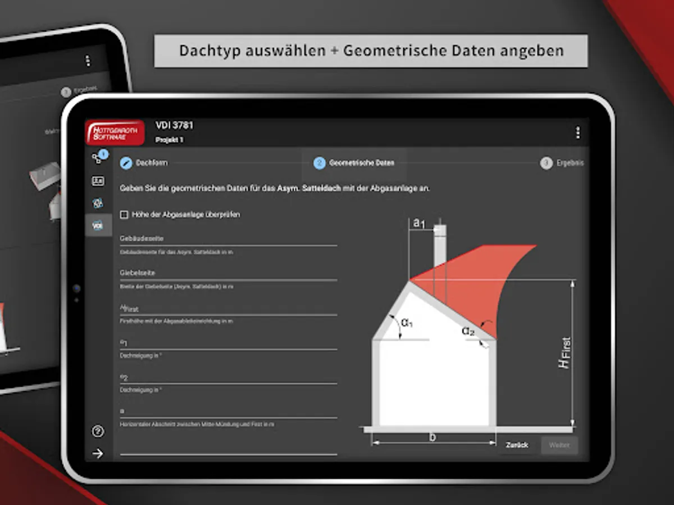Focus the α1 Dachneigung input field
This screenshot has width=674, height=505.
click(x=229, y=343)
